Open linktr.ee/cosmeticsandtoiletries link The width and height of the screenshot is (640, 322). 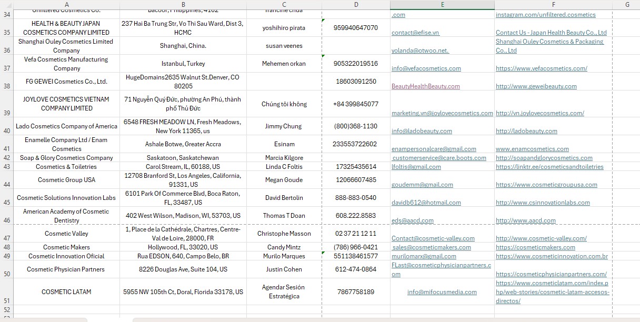click(549, 167)
